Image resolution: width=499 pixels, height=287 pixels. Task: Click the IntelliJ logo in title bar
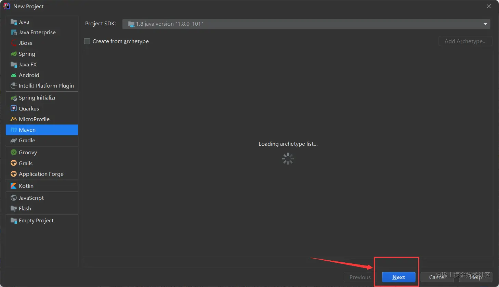[x=7, y=6]
